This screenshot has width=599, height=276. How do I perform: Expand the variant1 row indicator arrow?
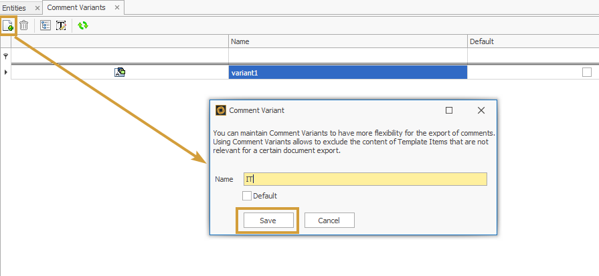click(x=6, y=72)
